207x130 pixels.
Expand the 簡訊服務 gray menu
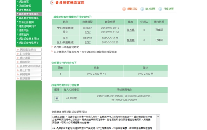click(29, 78)
